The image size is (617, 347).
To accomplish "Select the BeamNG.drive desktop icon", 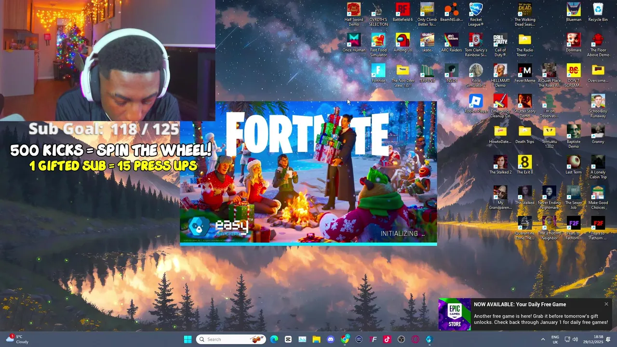I will point(451,12).
